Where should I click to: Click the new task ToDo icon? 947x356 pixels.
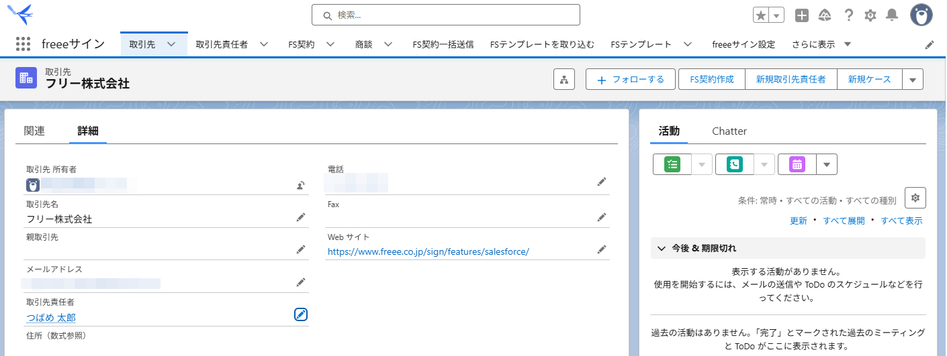(672, 164)
